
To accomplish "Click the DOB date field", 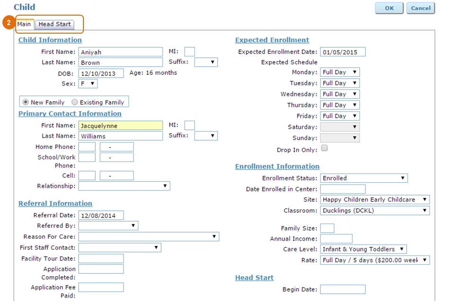I will pos(101,73).
